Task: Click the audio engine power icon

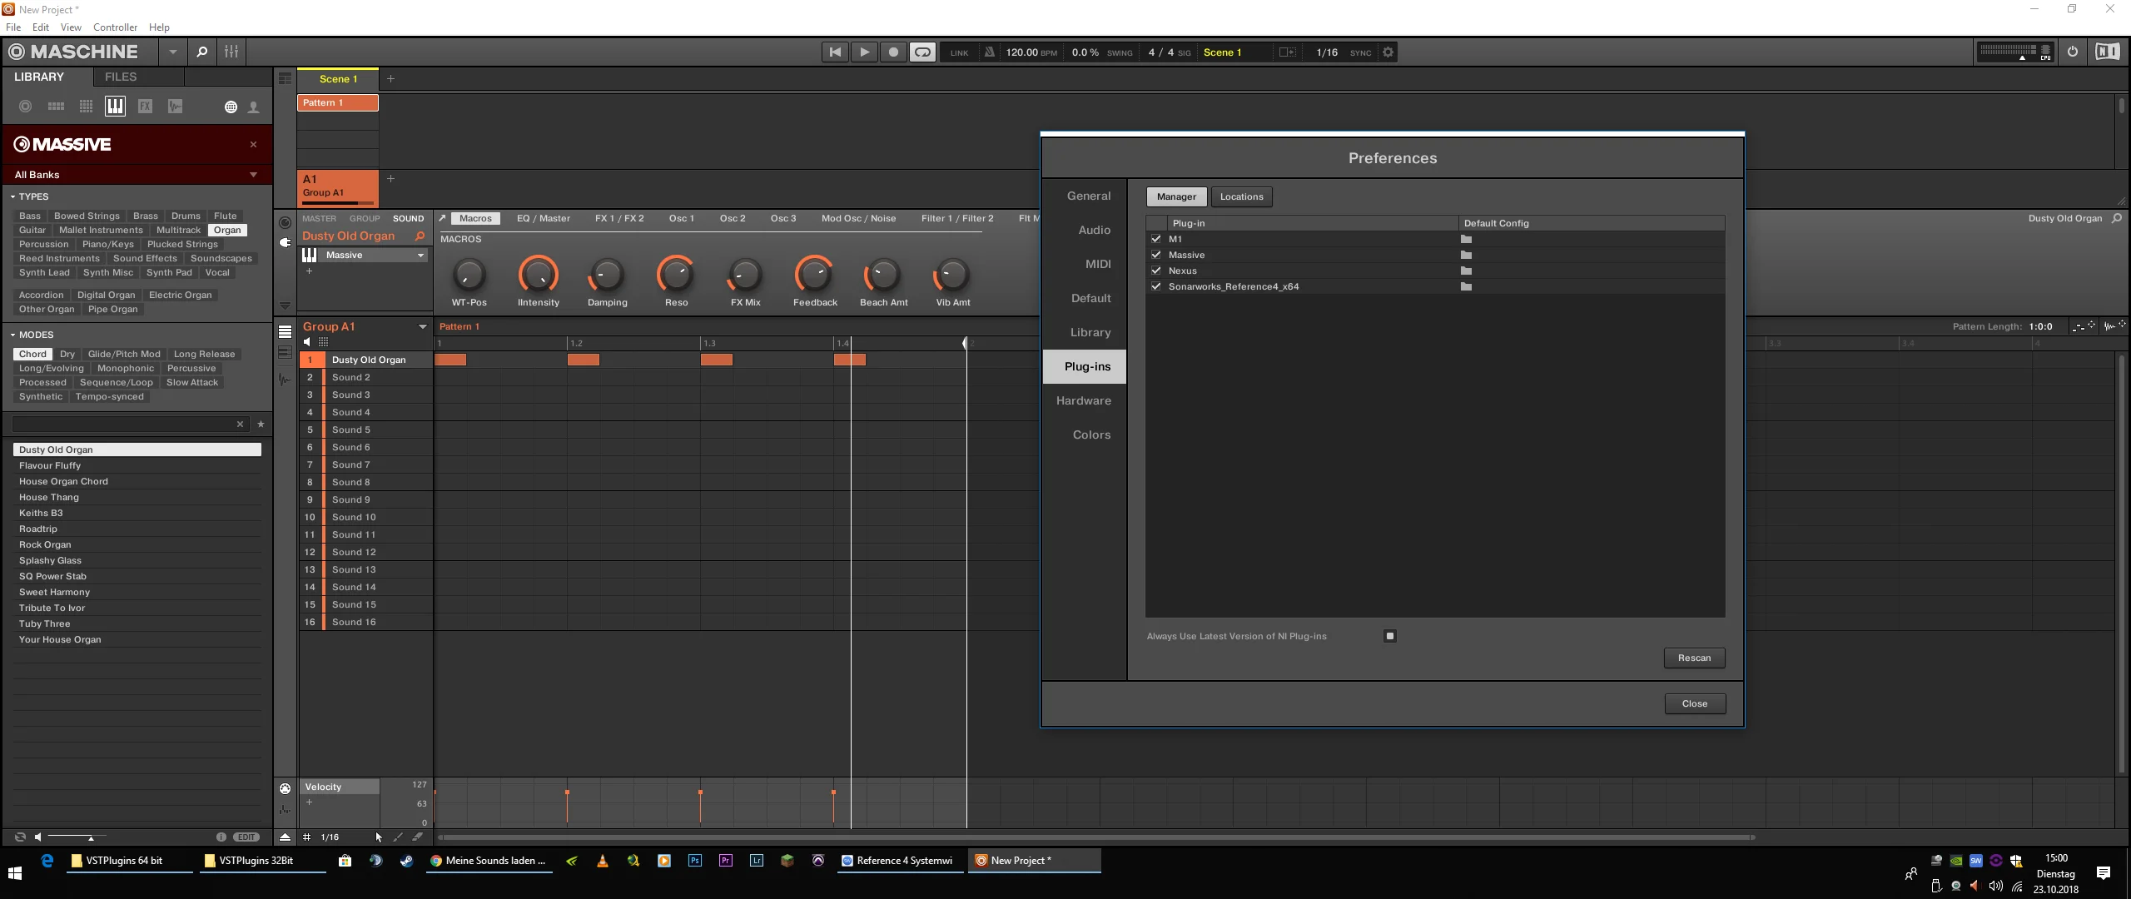Action: pyautogui.click(x=2073, y=52)
